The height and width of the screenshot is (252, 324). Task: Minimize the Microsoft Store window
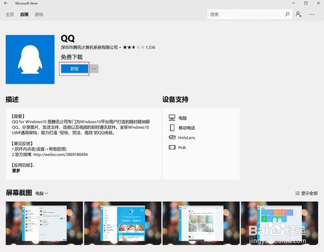point(294,3)
